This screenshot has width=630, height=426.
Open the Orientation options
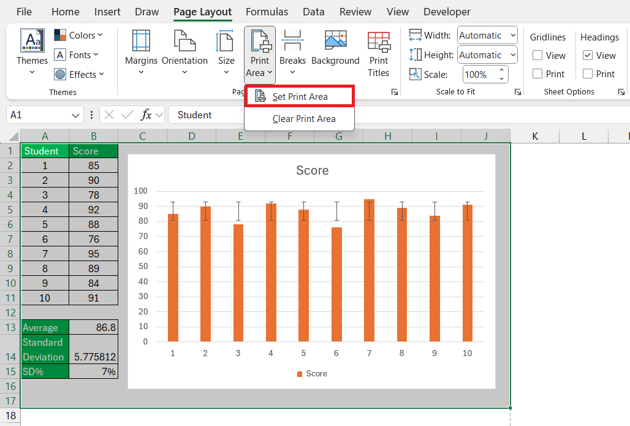point(185,52)
